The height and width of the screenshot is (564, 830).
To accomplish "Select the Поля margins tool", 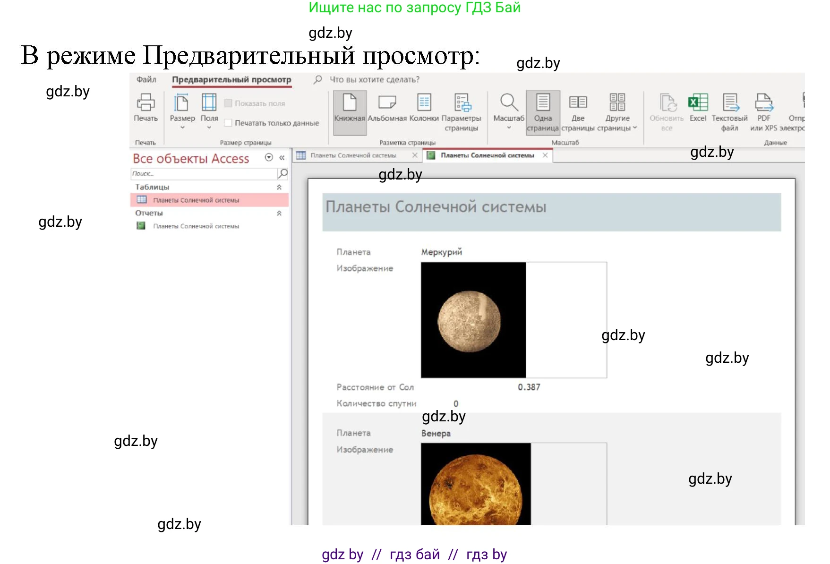I will 209,111.
